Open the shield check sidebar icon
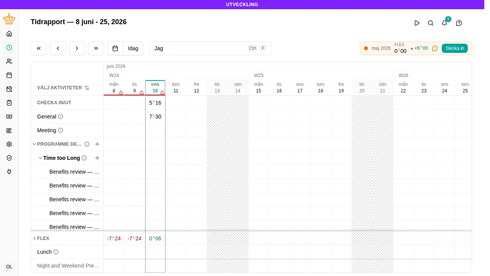Image resolution: width=490 pixels, height=276 pixels. 9,158
